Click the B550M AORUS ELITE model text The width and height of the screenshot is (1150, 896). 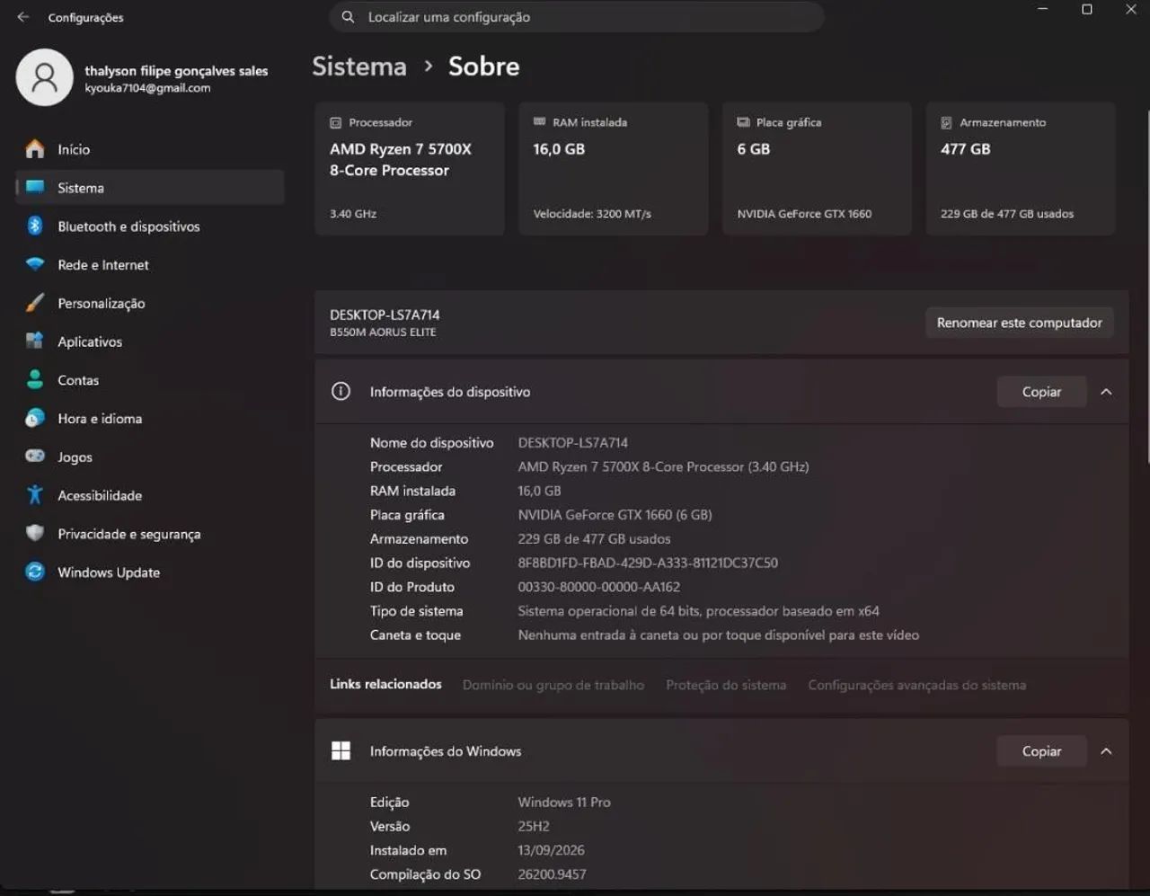(x=383, y=333)
